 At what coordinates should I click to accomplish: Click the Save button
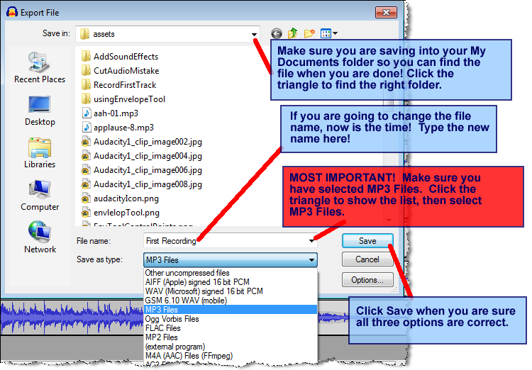[x=367, y=241]
